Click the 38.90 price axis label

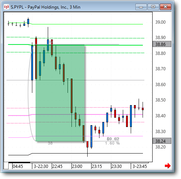tap(161, 38)
